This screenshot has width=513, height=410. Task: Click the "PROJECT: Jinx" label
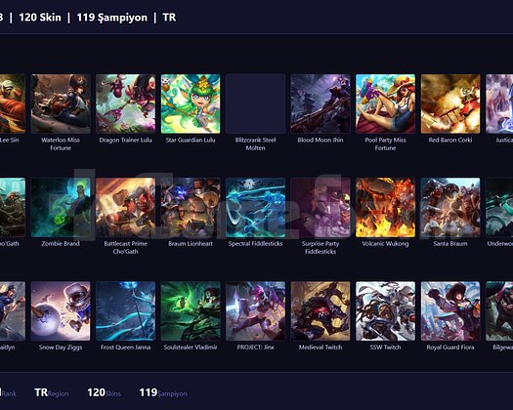(255, 348)
